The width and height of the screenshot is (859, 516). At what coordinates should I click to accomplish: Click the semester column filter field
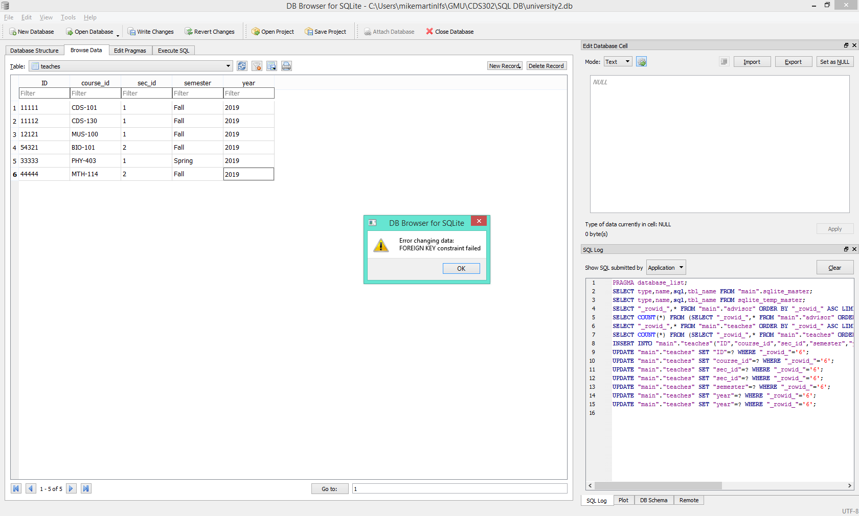198,93
